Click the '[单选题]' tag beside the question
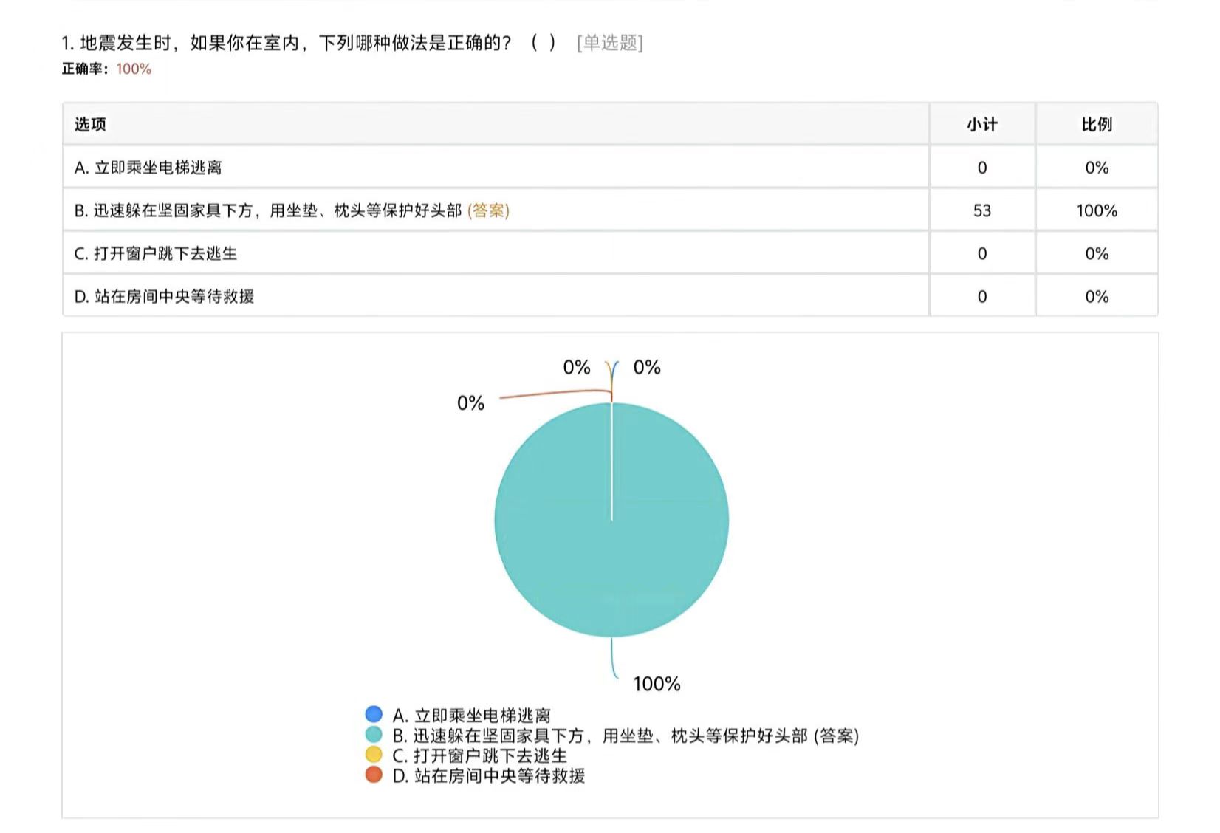 [x=609, y=43]
